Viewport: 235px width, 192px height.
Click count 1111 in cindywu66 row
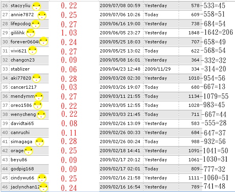click(x=194, y=178)
